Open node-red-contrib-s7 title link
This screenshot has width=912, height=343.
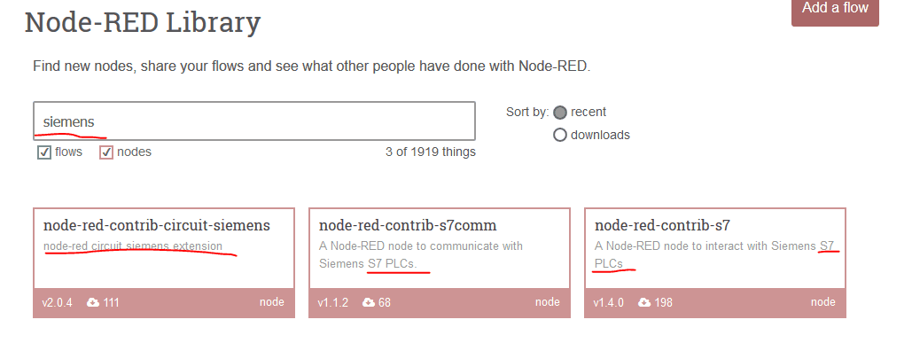click(662, 225)
